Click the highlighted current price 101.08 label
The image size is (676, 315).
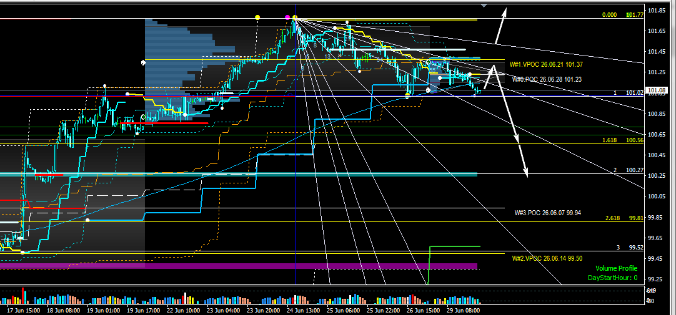655,90
